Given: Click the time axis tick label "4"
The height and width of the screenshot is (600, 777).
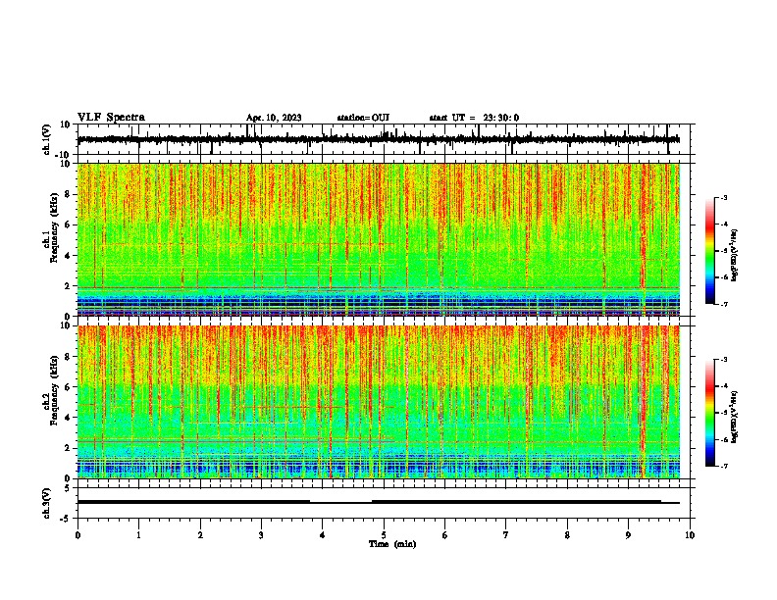Looking at the screenshot, I should (323, 535).
